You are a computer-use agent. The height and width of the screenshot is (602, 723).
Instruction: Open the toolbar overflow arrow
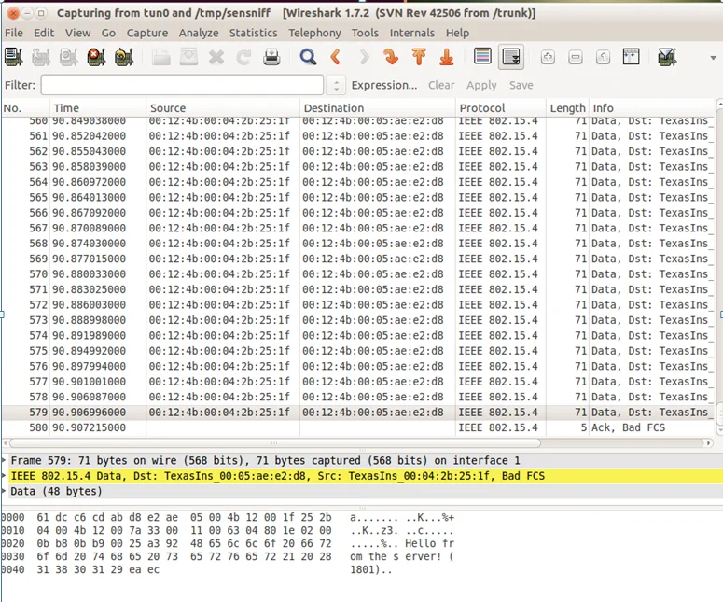click(x=713, y=58)
